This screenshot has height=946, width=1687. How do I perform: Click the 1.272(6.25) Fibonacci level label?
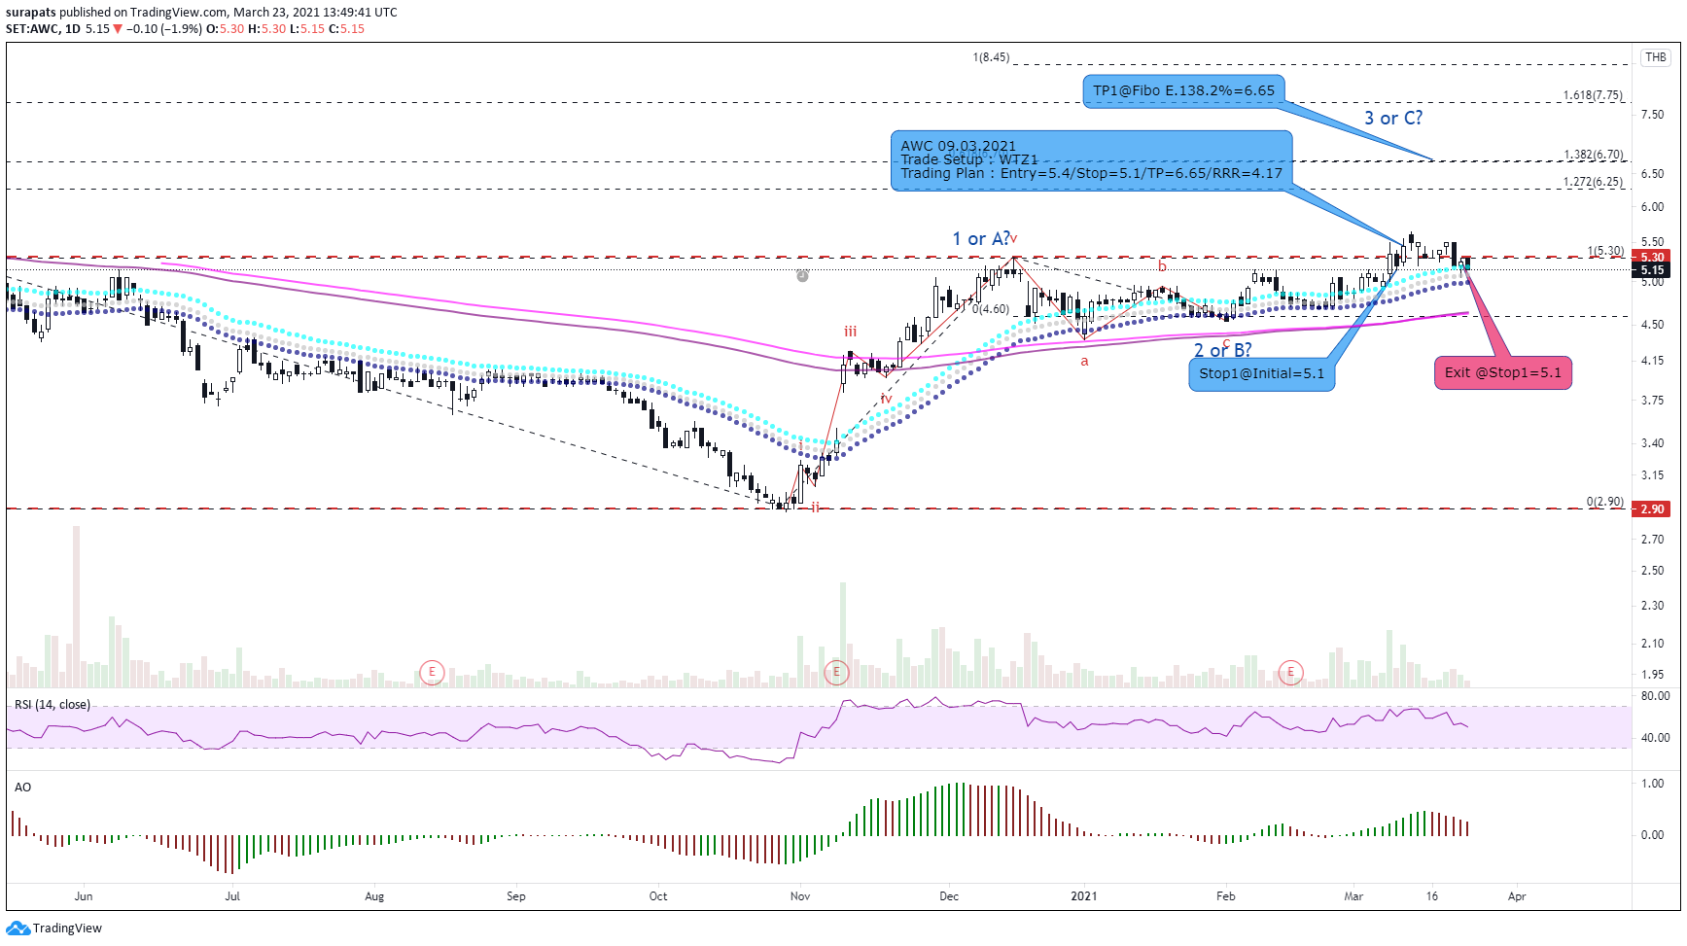pos(1593,182)
